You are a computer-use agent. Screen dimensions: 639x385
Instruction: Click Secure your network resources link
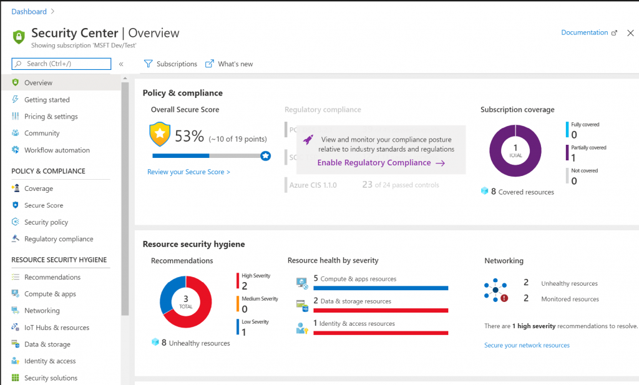point(527,345)
